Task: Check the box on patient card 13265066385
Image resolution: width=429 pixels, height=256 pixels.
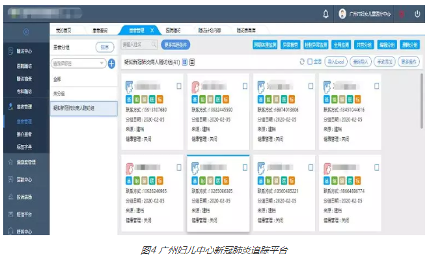Action: (245, 168)
